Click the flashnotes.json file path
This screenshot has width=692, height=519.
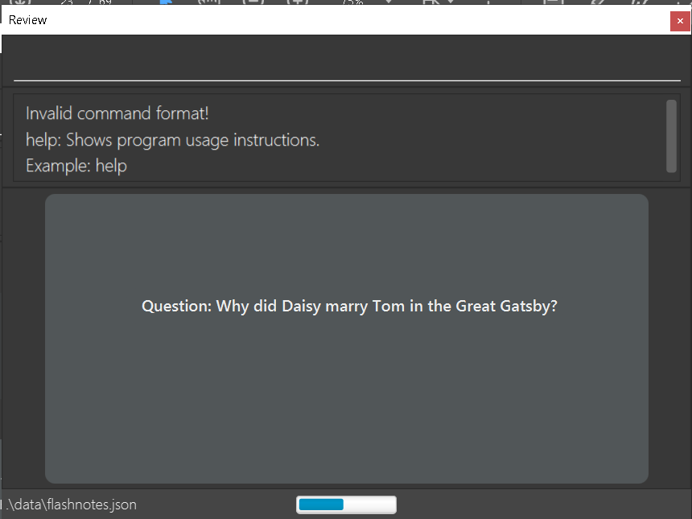point(71,505)
